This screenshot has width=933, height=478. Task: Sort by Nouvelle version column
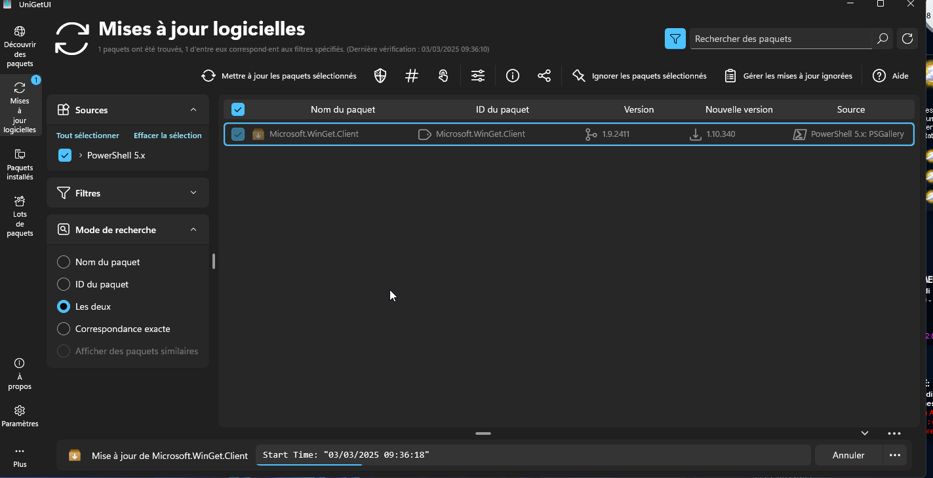(x=739, y=109)
